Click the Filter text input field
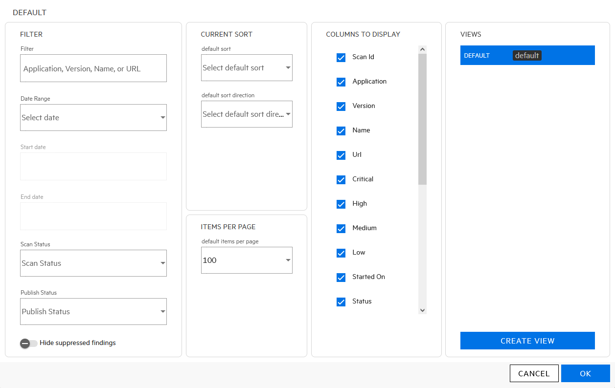 (x=93, y=68)
